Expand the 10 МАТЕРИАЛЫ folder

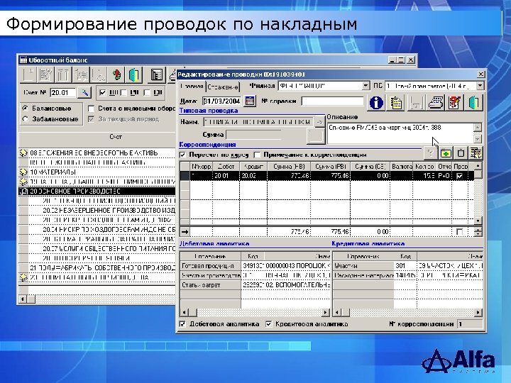click(23, 172)
